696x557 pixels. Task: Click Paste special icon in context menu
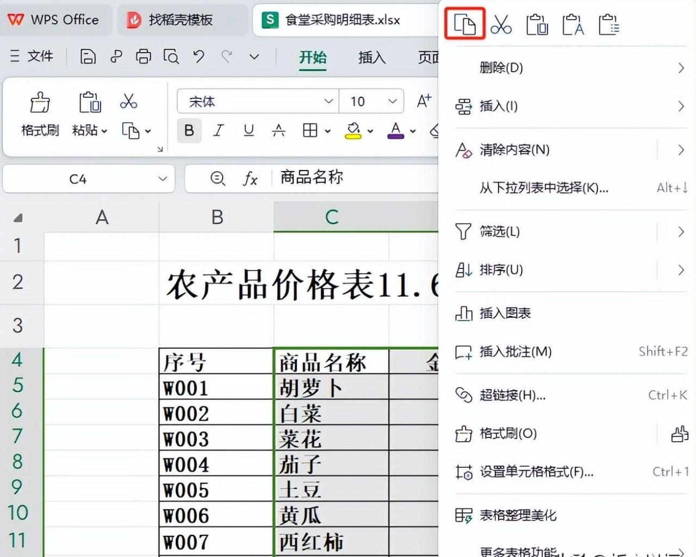609,24
